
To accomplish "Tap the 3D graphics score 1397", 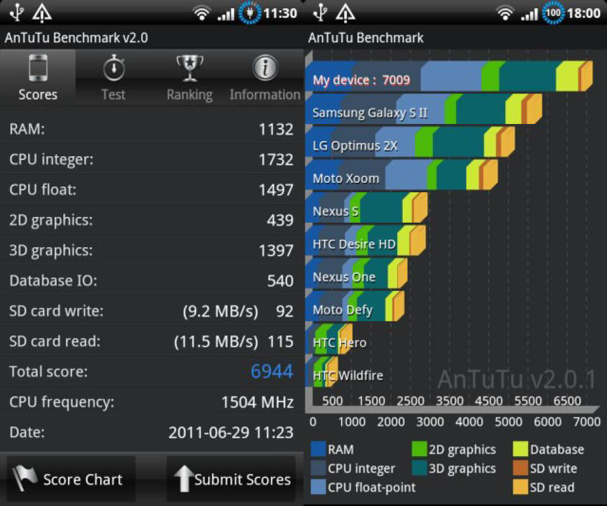I will [x=276, y=250].
